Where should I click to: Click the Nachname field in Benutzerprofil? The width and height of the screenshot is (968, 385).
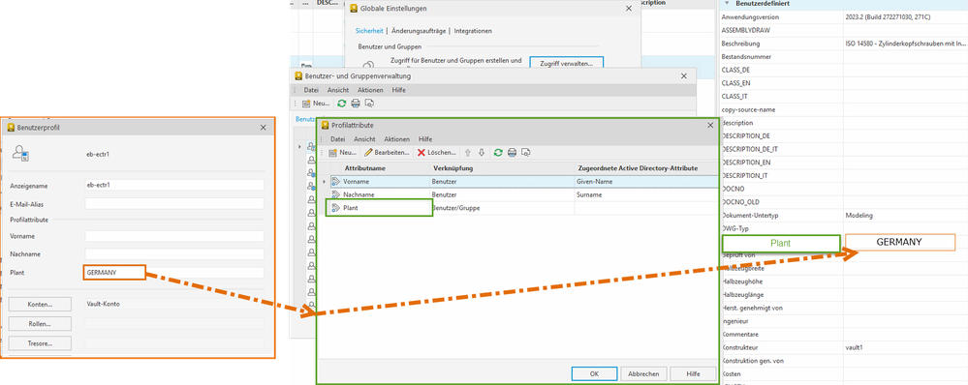174,253
